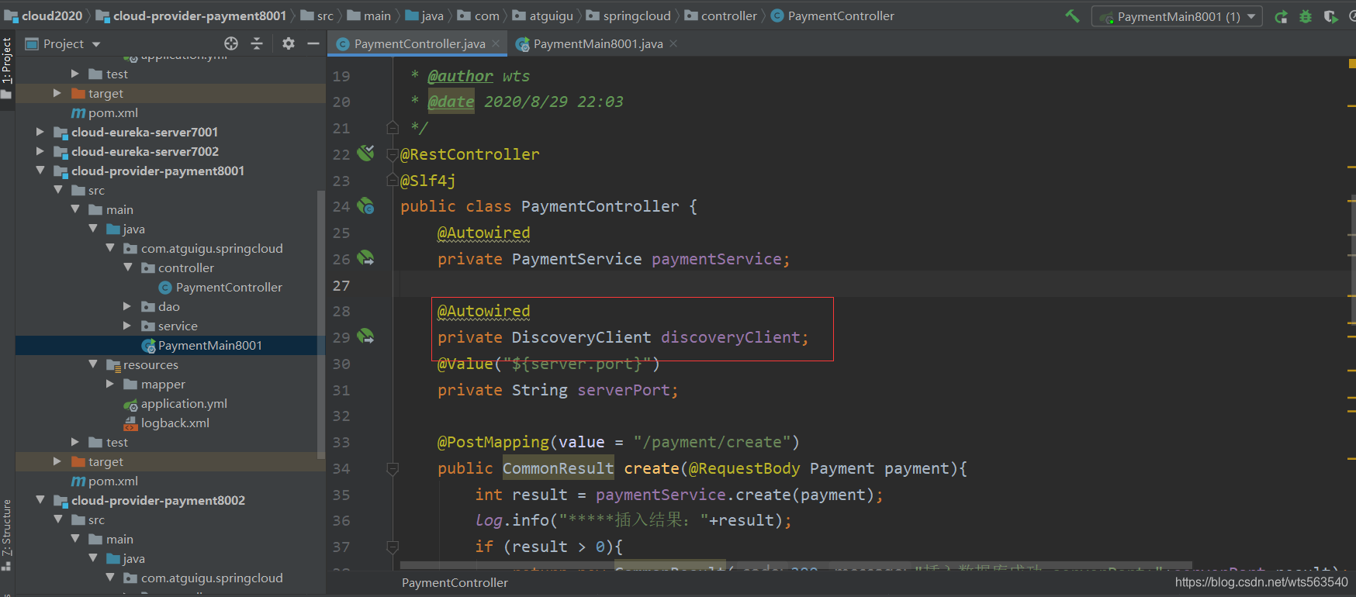Screen dimensions: 1356x597
Task: Select the service package folder
Action: point(170,326)
